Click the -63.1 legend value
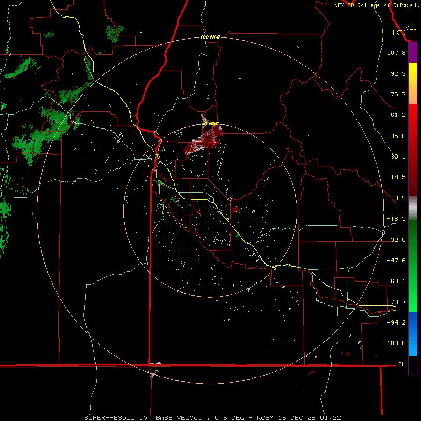The width and height of the screenshot is (421, 421). pyautogui.click(x=396, y=281)
